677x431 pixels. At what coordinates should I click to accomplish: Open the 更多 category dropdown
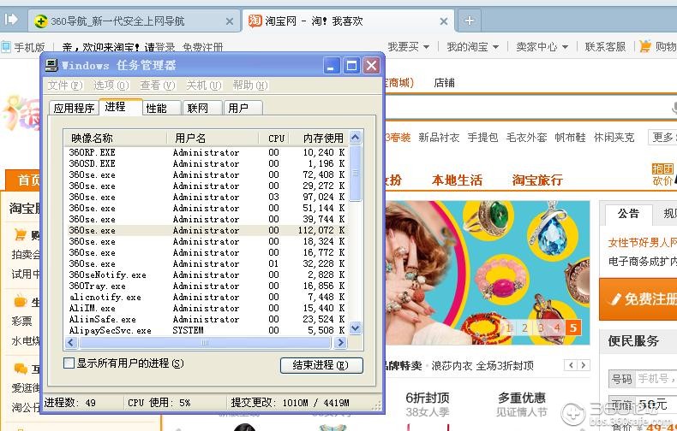click(662, 138)
